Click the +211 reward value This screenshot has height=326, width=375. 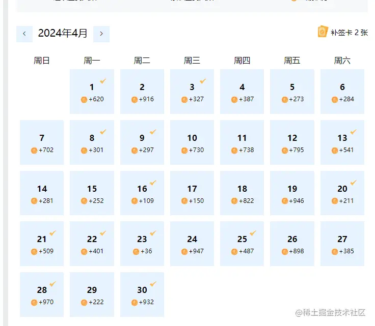point(346,201)
